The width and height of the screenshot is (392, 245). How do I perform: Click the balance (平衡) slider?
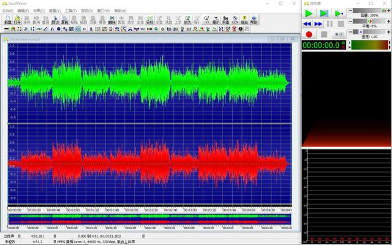pos(369,21)
